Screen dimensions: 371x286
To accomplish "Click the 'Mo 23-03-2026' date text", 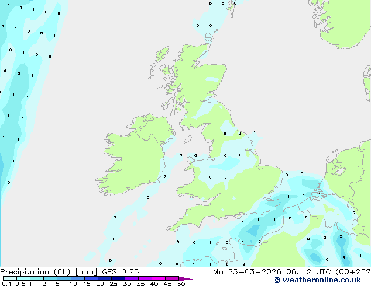I will (x=247, y=272).
